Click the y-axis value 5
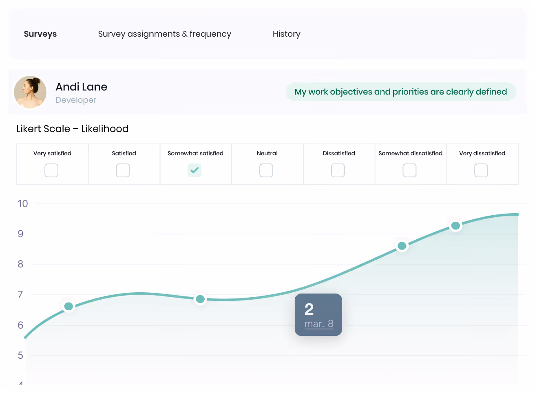 (20, 355)
